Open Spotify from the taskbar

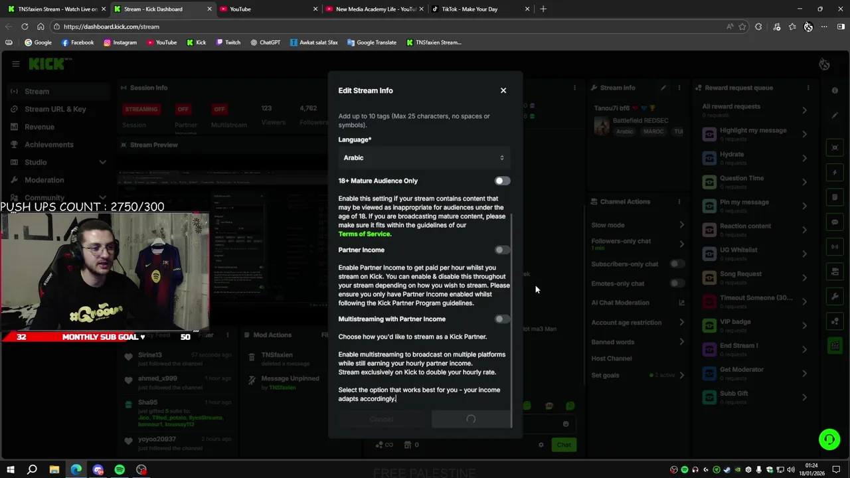coord(120,470)
